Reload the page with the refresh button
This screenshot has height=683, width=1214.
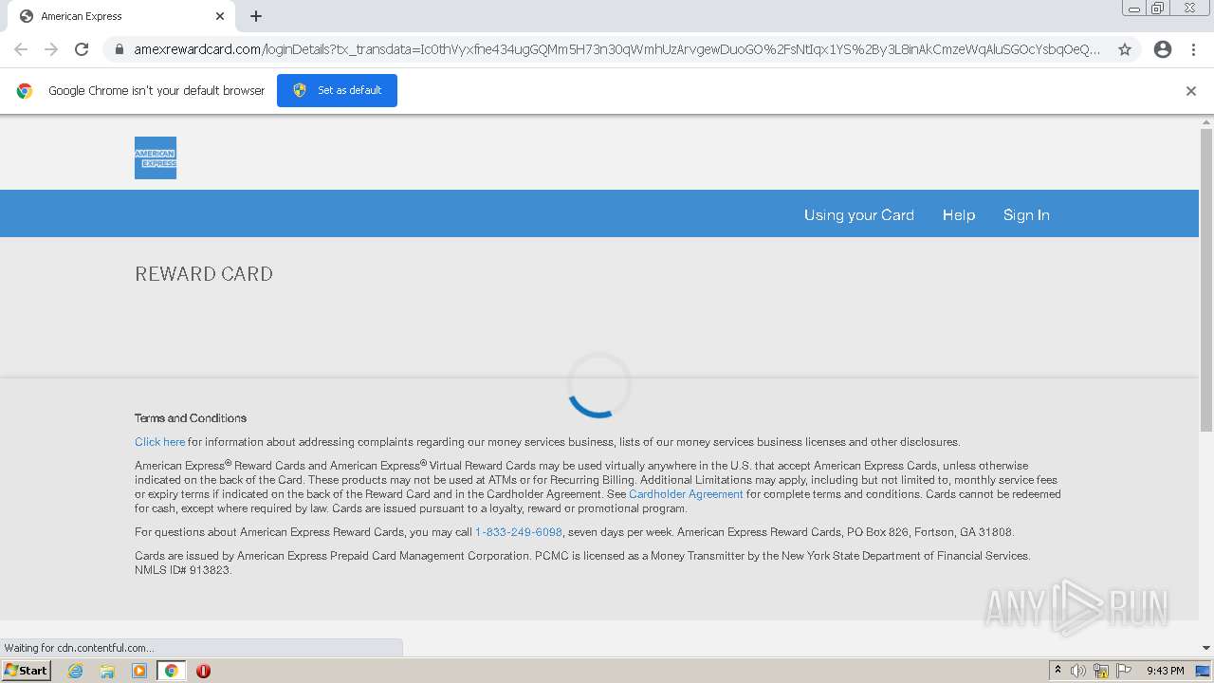coord(82,49)
